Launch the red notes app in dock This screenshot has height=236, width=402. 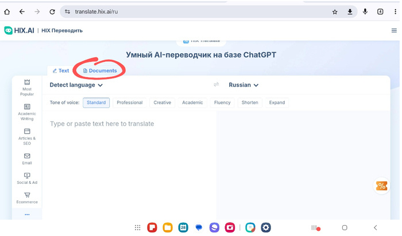pyautogui.click(x=152, y=227)
